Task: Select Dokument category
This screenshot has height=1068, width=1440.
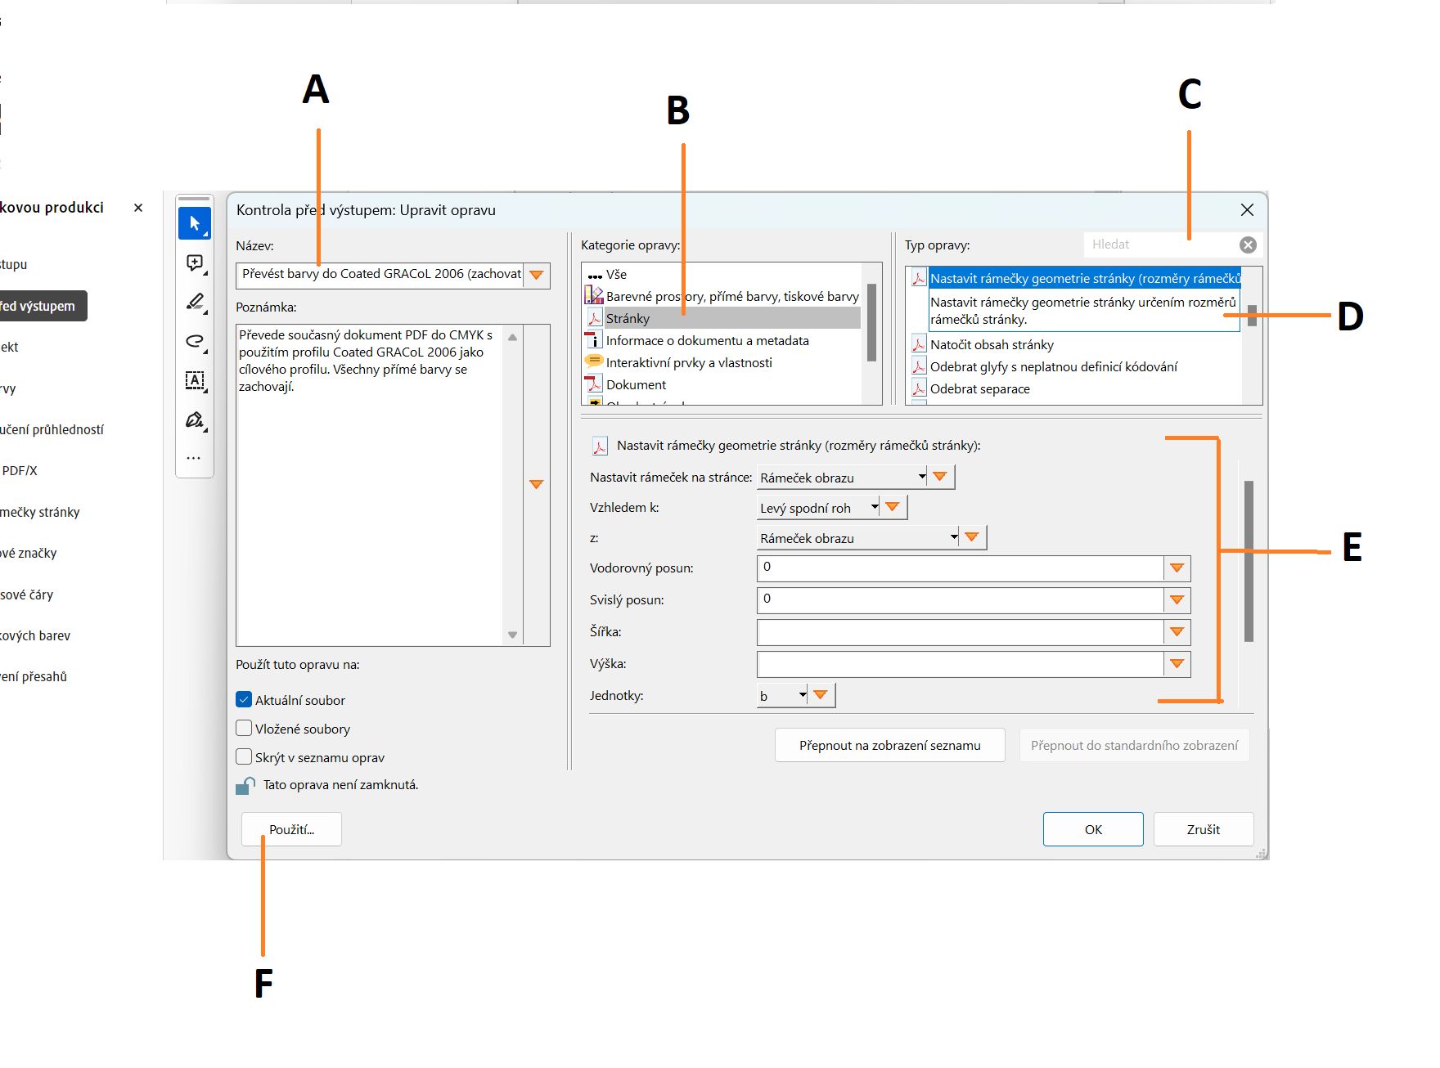Action: (722, 385)
